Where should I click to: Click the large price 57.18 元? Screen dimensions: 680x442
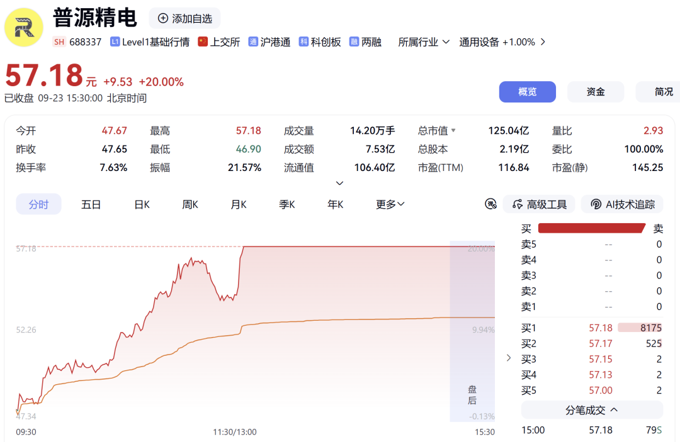coord(51,75)
